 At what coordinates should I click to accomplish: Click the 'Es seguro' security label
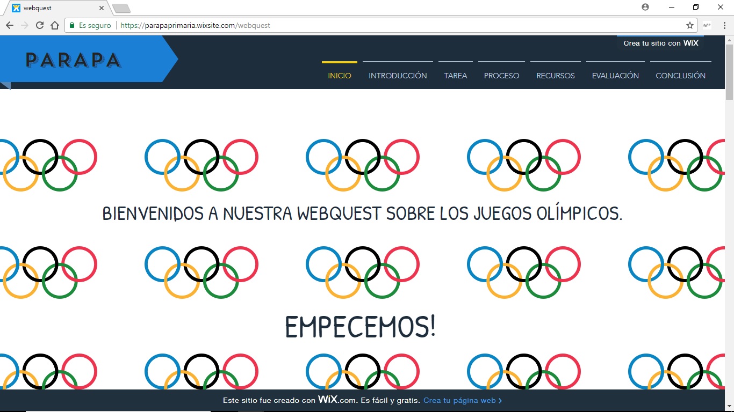tap(95, 25)
